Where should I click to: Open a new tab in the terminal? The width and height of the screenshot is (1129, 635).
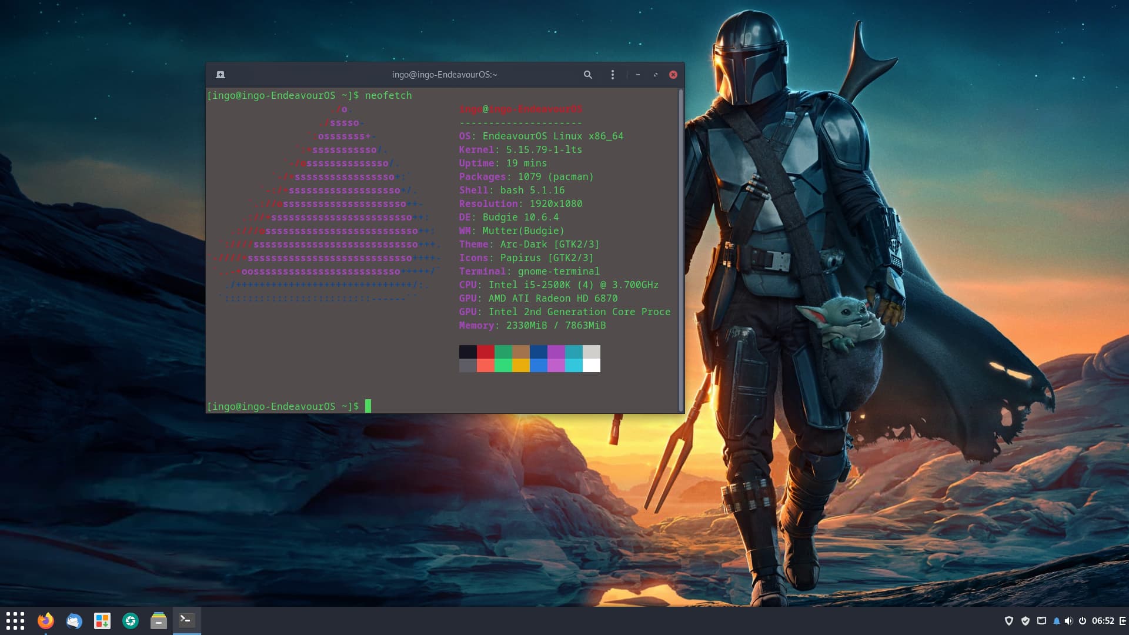point(221,75)
